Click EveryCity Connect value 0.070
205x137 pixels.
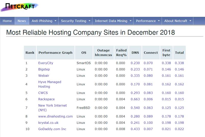click(x=148, y=63)
